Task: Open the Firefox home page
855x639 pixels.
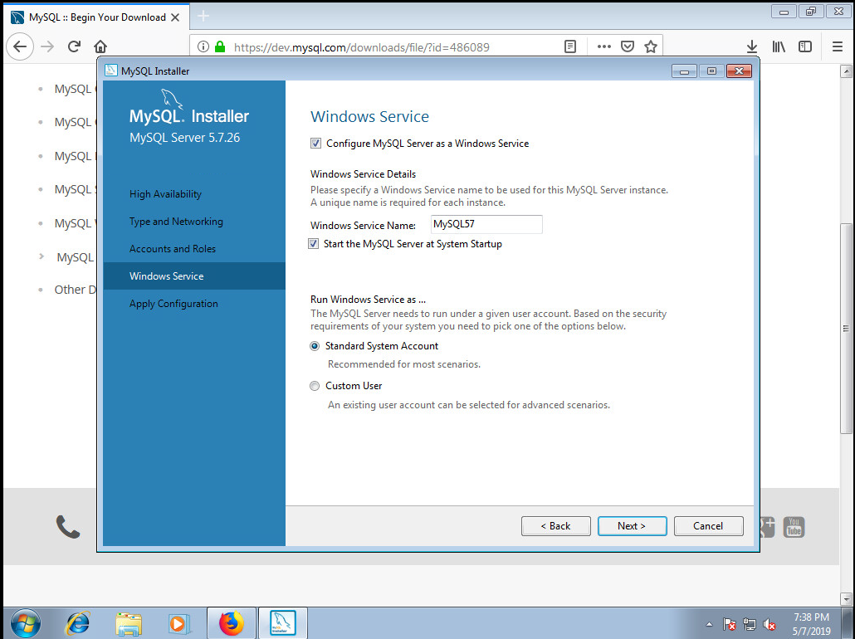Action: point(100,47)
